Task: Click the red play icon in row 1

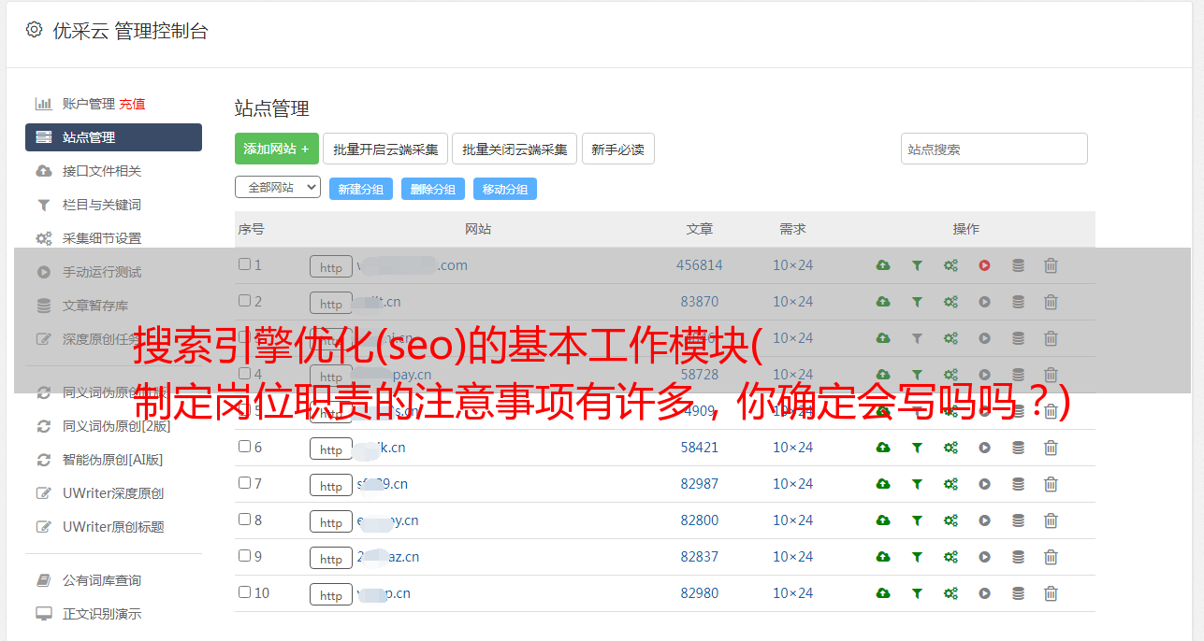Action: tap(984, 265)
